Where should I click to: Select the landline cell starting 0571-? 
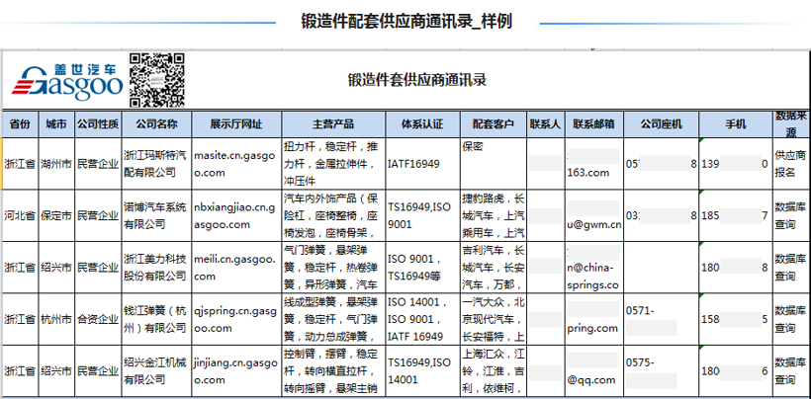click(661, 319)
